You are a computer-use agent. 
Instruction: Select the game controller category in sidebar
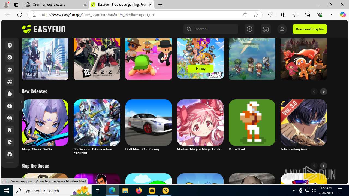pyautogui.click(x=10, y=82)
